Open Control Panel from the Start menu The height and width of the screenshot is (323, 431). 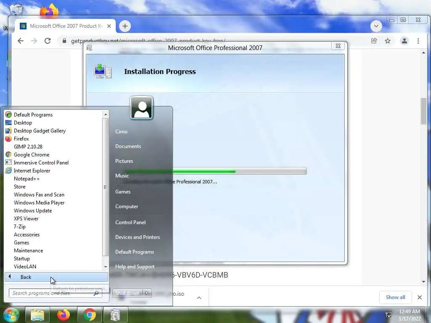(x=130, y=222)
